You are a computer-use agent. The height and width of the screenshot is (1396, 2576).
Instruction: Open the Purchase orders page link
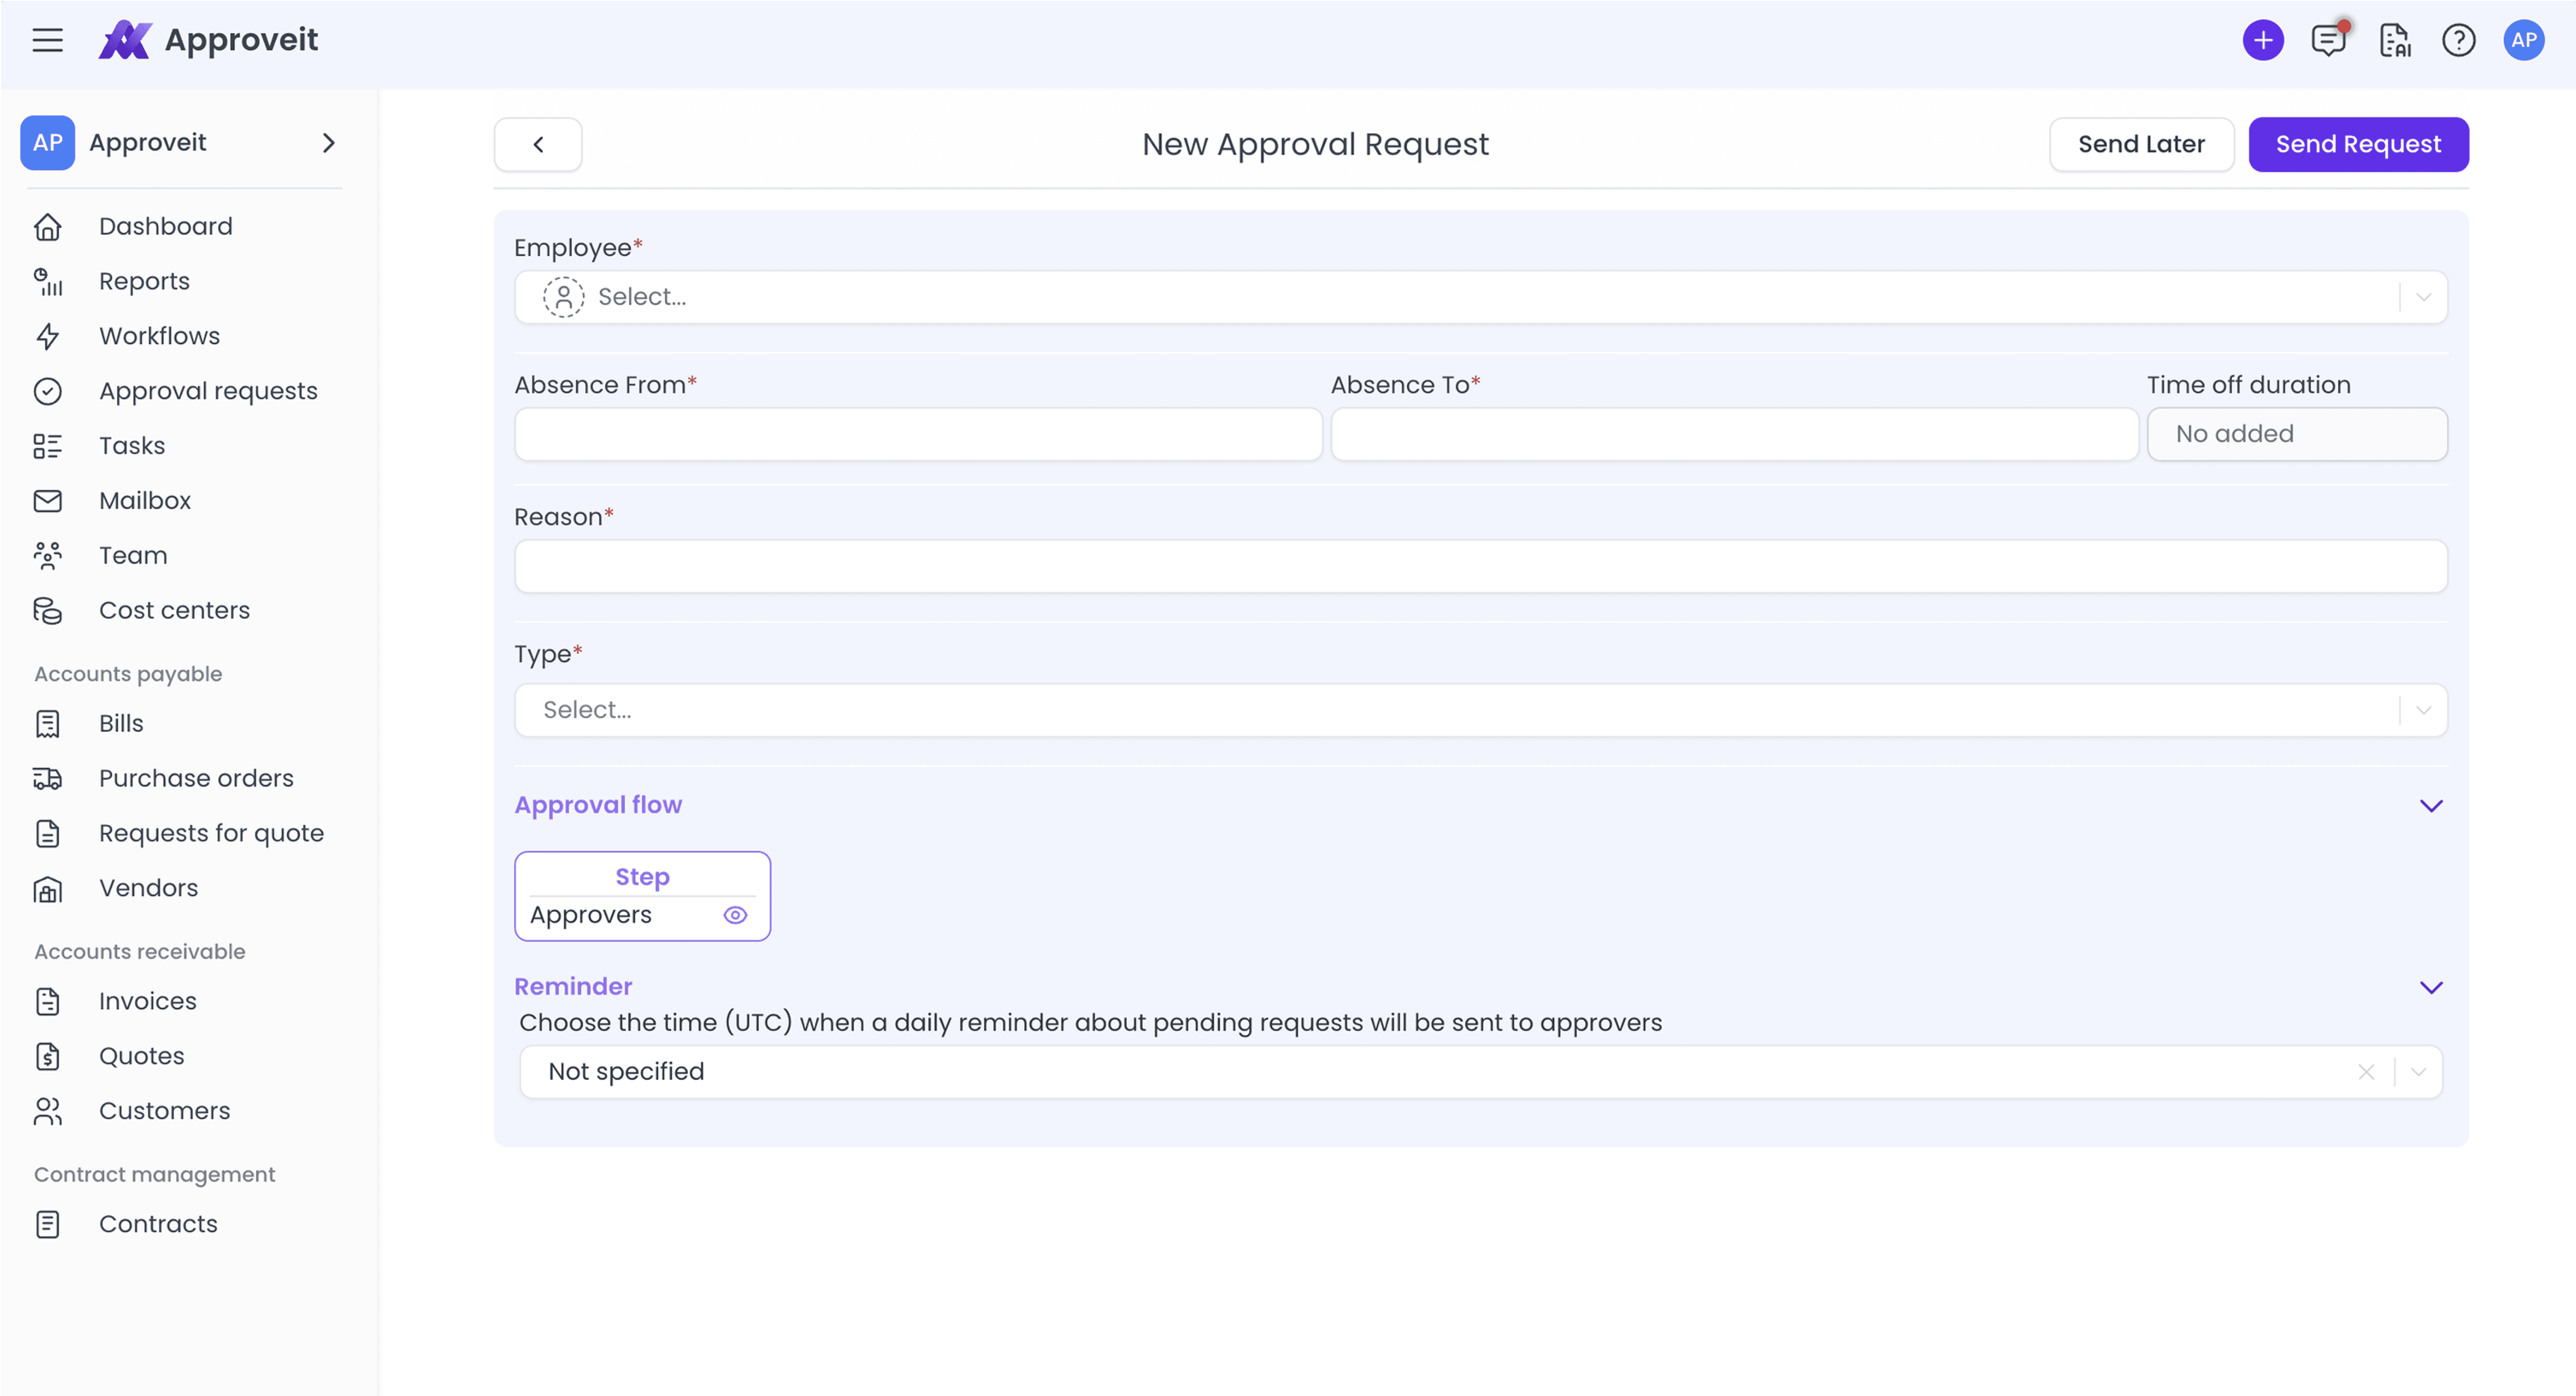pos(197,778)
